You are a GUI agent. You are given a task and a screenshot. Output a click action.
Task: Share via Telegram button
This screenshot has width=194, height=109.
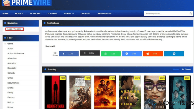click(x=174, y=54)
